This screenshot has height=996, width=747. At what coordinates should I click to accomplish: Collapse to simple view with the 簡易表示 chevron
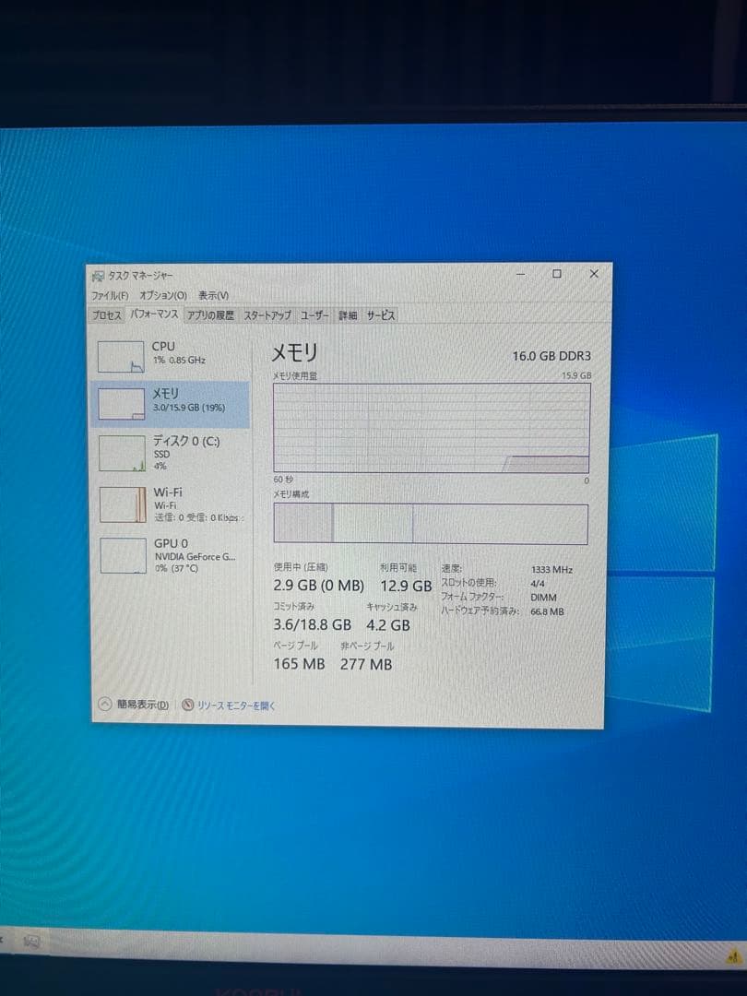[104, 703]
